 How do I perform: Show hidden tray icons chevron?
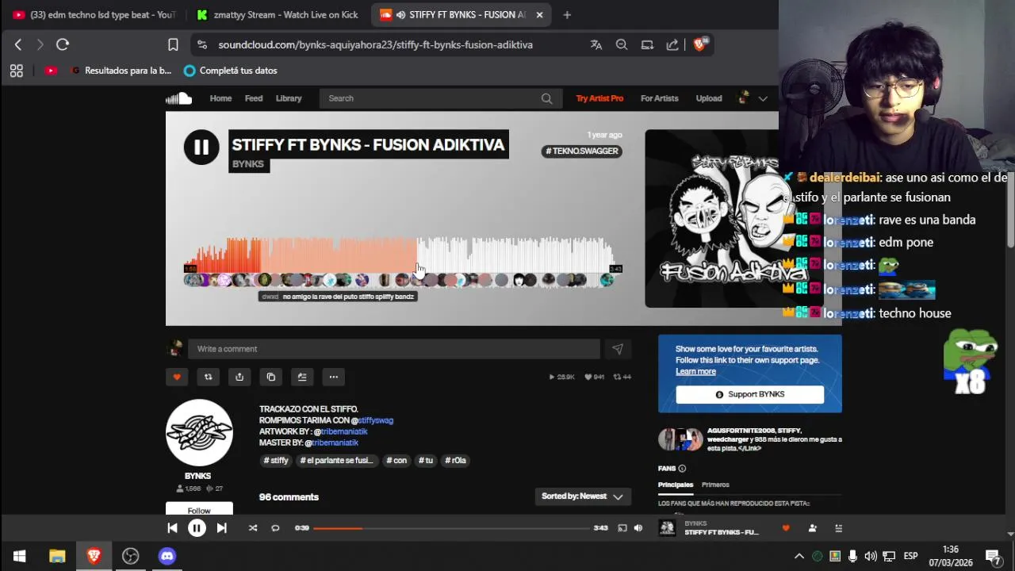coord(799,556)
